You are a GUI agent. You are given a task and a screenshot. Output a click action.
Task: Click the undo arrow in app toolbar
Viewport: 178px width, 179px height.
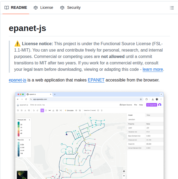tap(34, 110)
